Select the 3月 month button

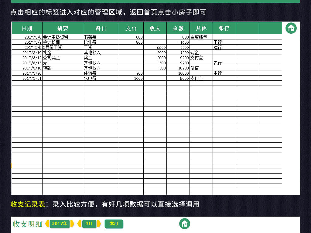(89, 224)
